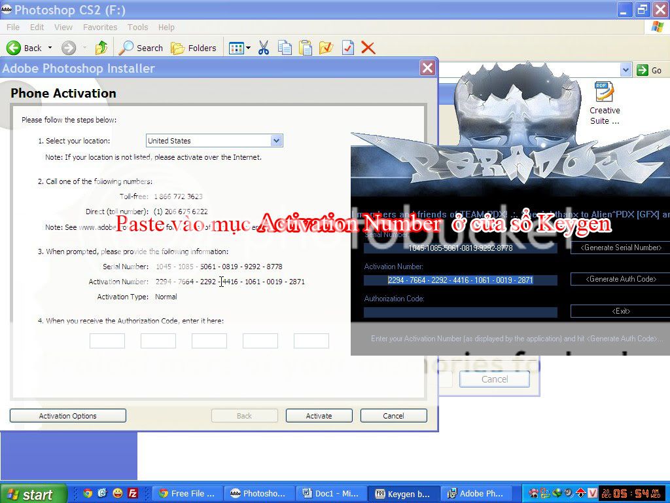670x503 pixels.
Task: Click the keygen Authorization Code field
Action: pos(461,312)
